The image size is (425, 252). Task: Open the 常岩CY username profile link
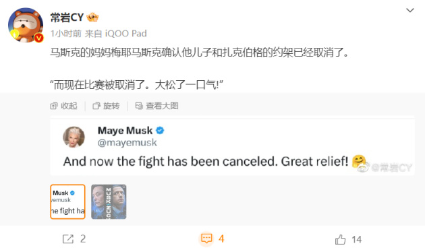click(67, 18)
